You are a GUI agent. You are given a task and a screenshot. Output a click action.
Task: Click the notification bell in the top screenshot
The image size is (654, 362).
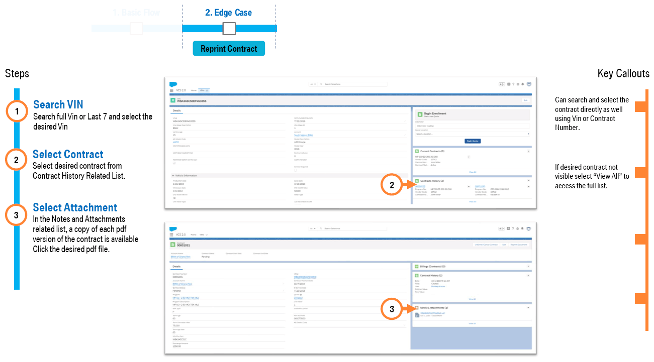coord(523,84)
